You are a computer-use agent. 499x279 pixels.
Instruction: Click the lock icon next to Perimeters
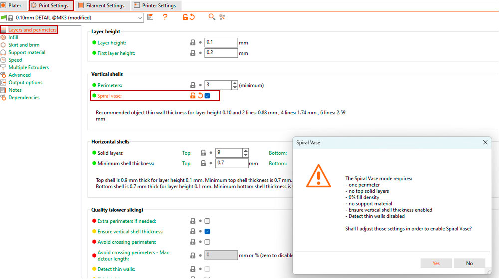tap(193, 85)
